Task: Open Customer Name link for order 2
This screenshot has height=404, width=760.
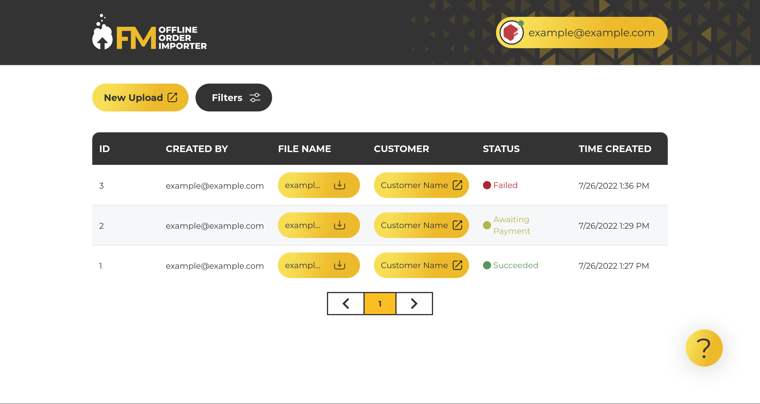Action: click(421, 225)
